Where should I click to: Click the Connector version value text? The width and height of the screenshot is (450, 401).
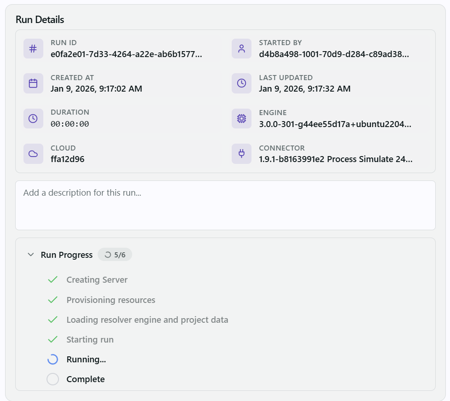335,159
